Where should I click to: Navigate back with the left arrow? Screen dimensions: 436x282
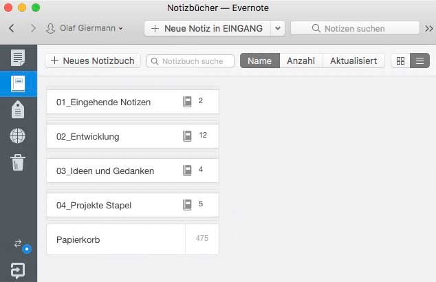[12, 28]
